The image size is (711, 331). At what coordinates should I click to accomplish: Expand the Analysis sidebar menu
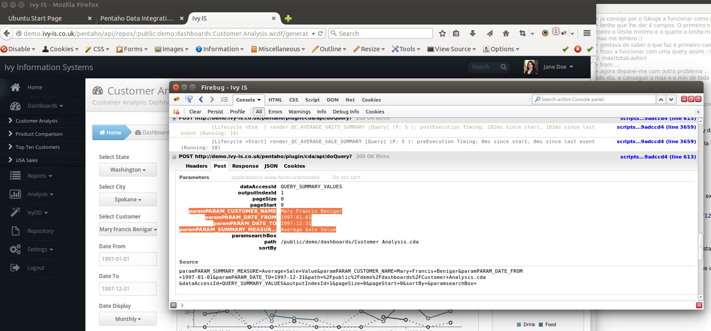click(x=40, y=194)
